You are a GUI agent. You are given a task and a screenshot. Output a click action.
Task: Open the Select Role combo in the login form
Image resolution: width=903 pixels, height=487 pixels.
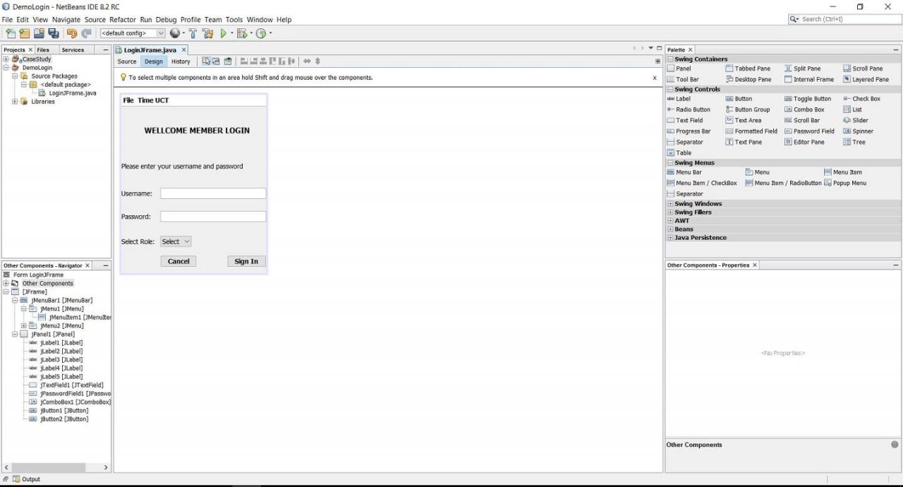pos(175,241)
